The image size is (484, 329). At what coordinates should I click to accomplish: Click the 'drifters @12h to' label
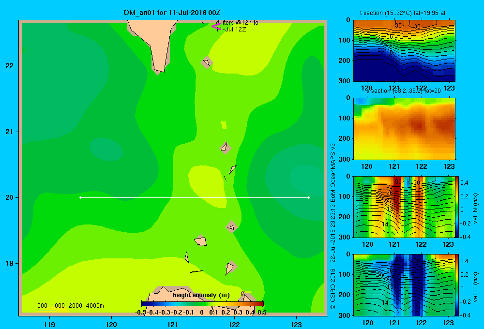(237, 23)
